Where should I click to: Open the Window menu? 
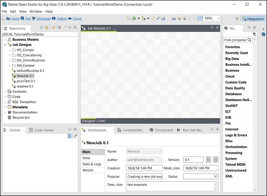(36, 11)
